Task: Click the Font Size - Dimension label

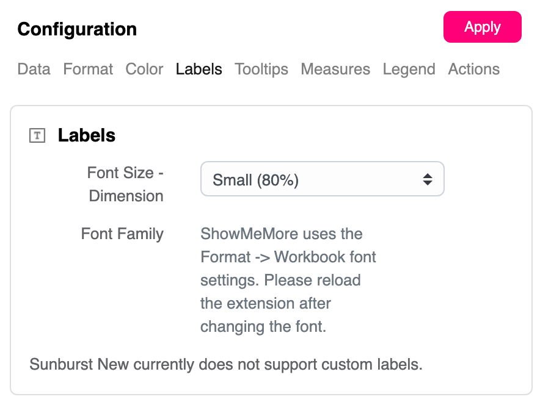Action: point(126,184)
